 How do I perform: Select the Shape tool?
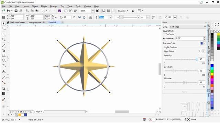click(x=4, y=29)
